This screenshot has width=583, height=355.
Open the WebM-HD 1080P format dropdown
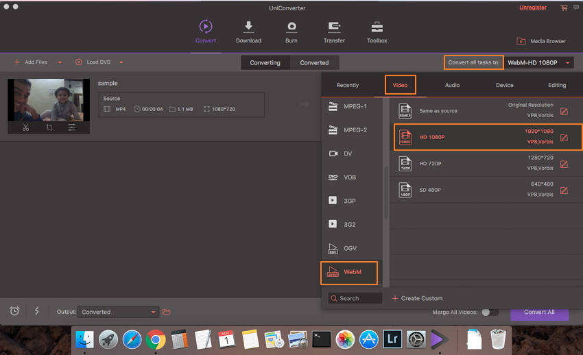[538, 63]
